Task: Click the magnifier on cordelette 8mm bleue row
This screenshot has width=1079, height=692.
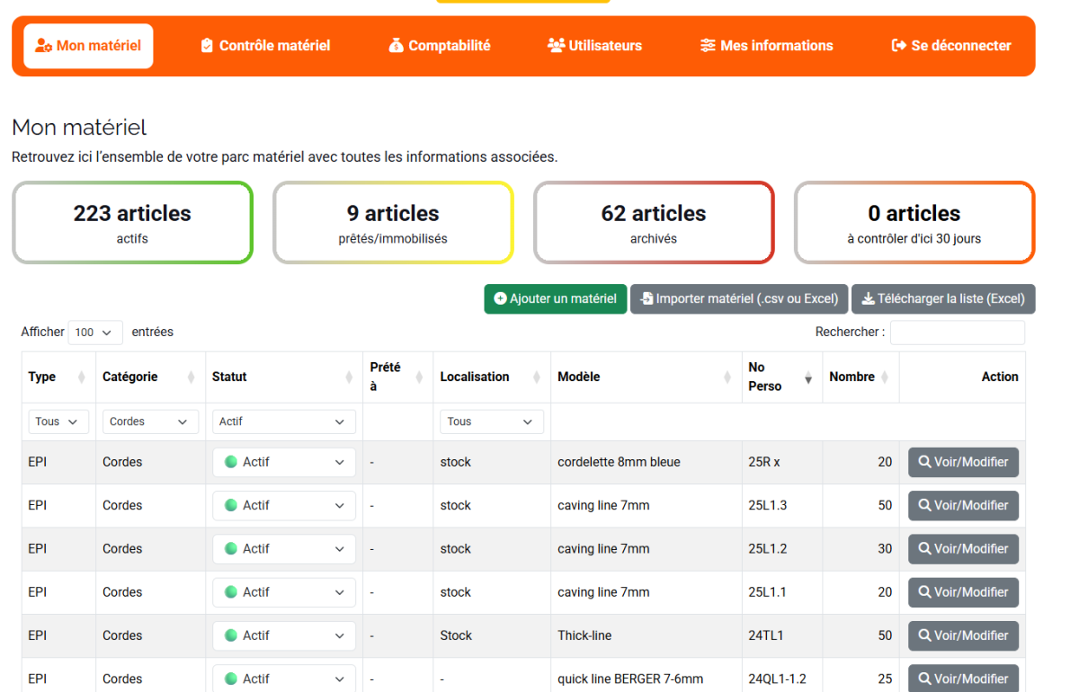Action: point(923,463)
